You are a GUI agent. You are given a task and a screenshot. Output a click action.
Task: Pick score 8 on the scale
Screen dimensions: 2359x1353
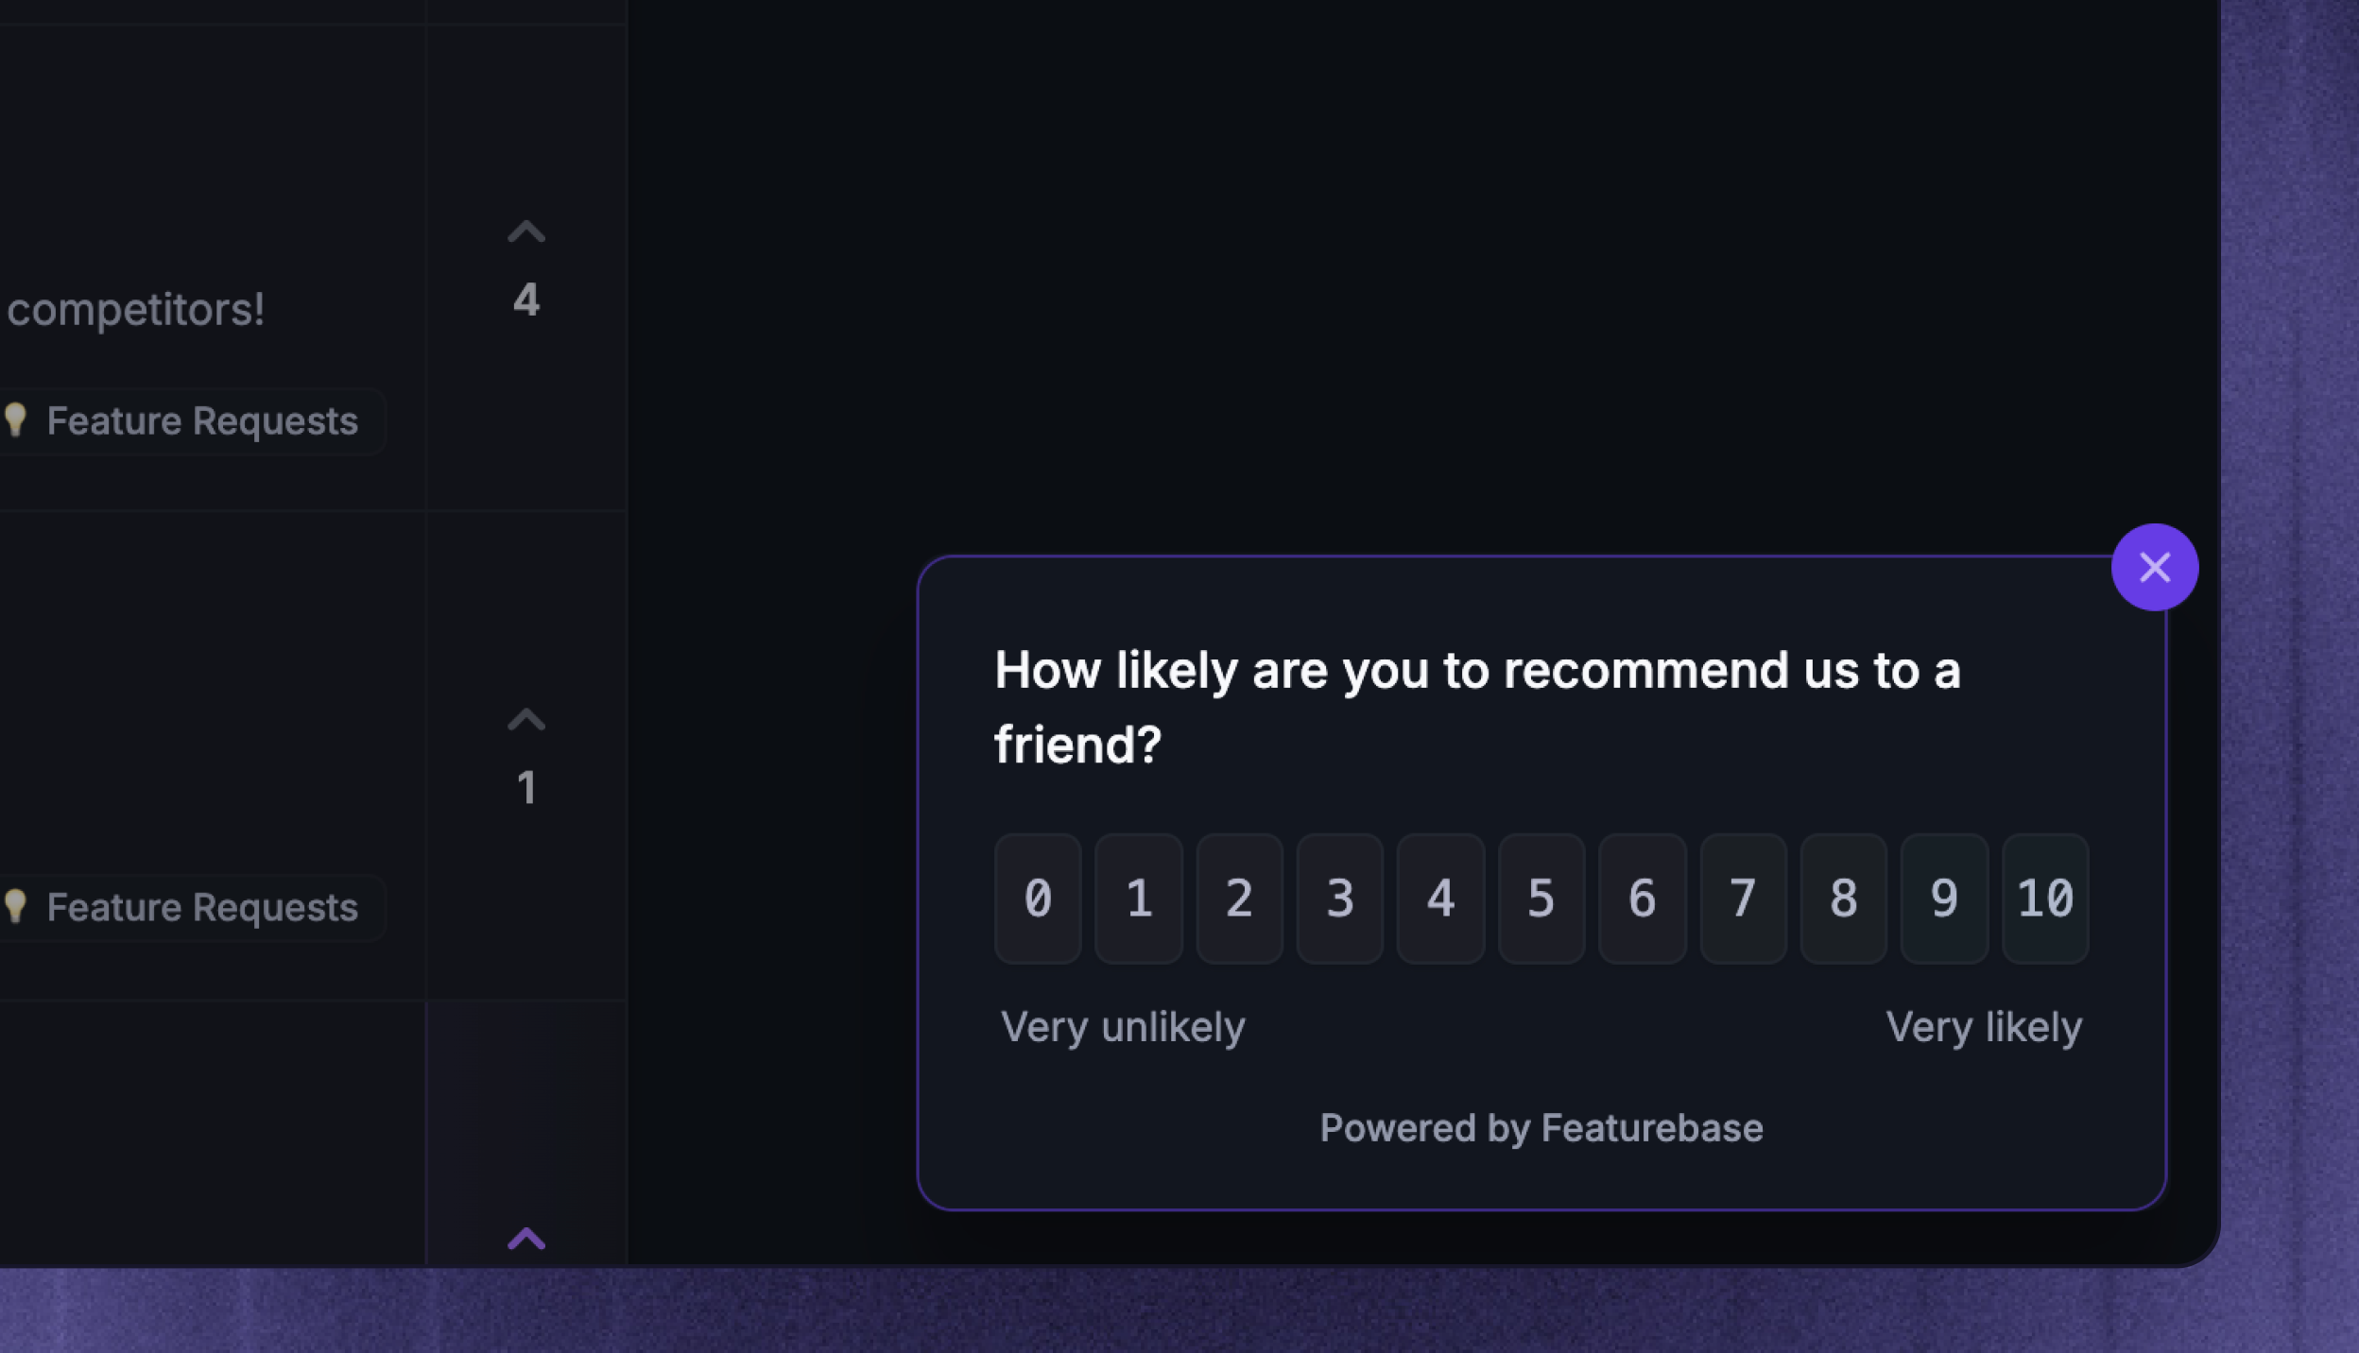tap(1844, 898)
